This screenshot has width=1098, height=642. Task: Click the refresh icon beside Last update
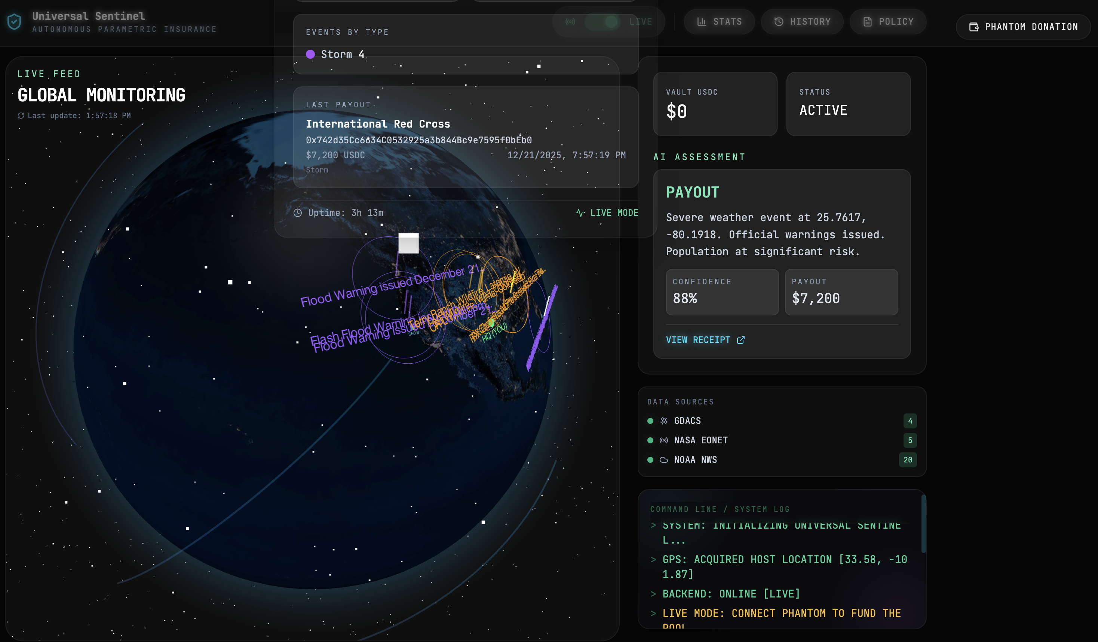[x=21, y=116]
